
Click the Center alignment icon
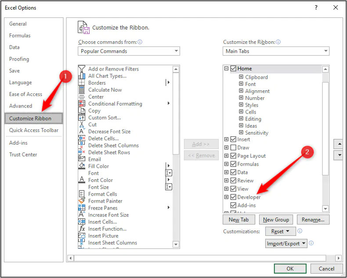click(82, 97)
